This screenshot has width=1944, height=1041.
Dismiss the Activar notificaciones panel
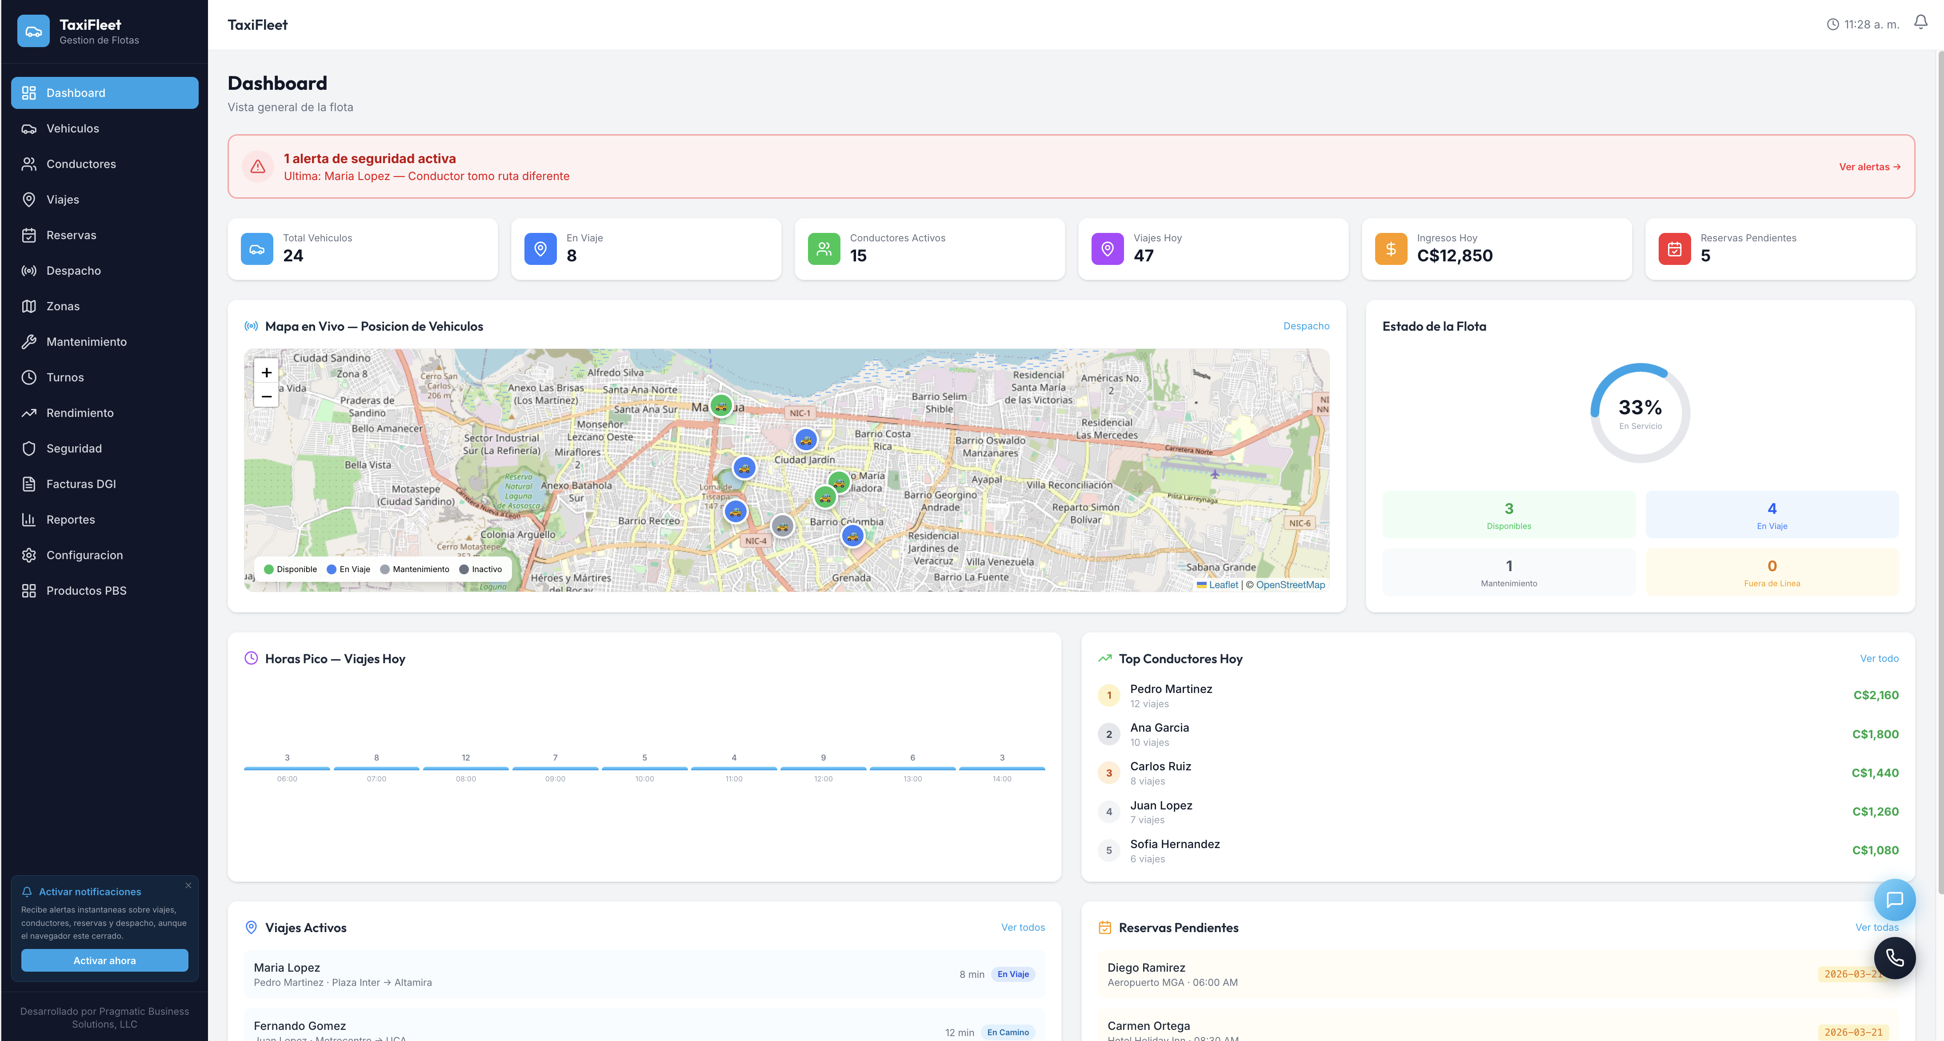(x=188, y=885)
